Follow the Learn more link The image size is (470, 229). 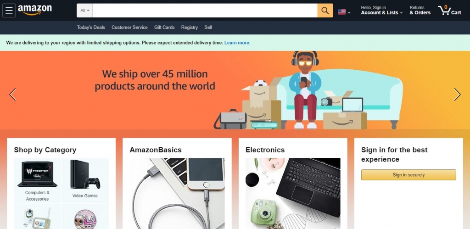tap(237, 43)
